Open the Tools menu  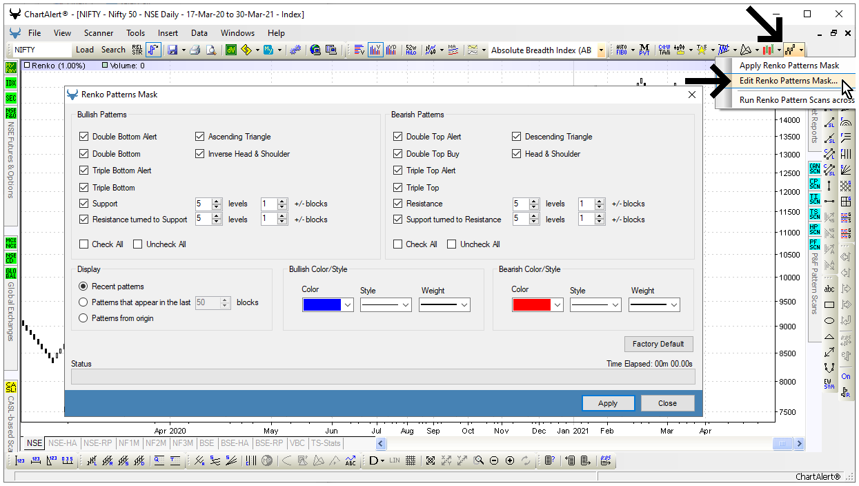point(135,33)
